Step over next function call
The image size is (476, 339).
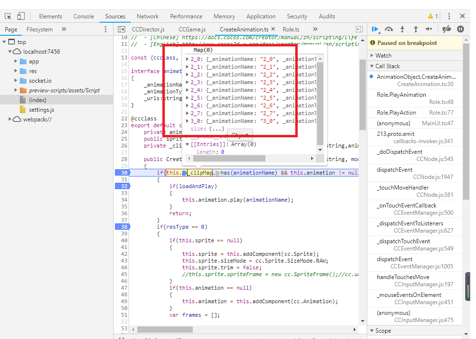click(x=389, y=29)
